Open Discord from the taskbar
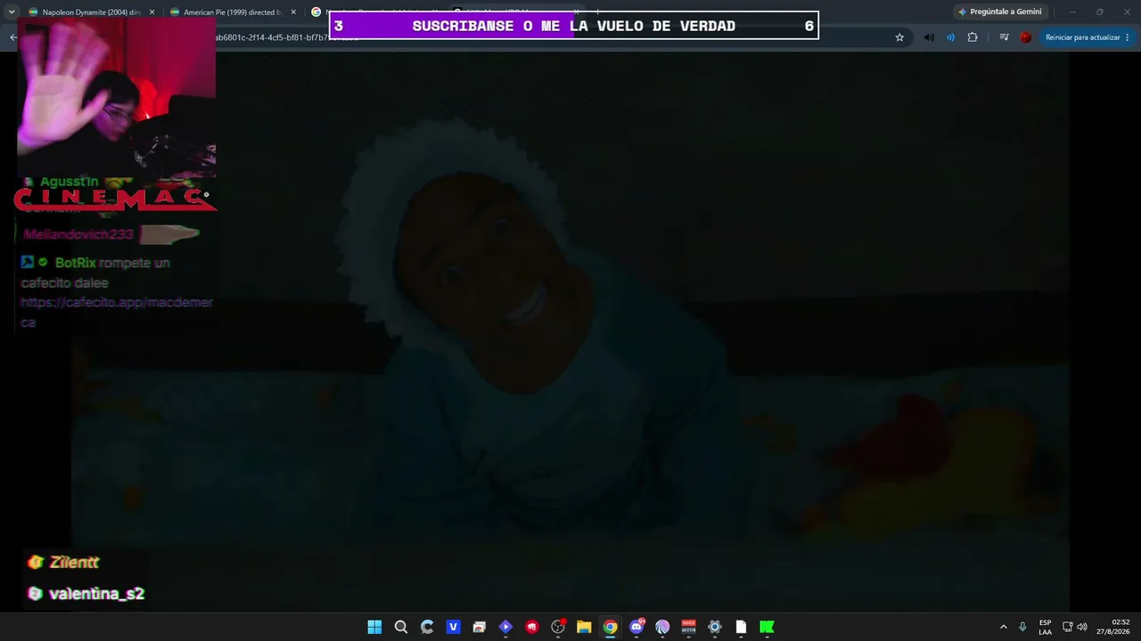 click(636, 627)
